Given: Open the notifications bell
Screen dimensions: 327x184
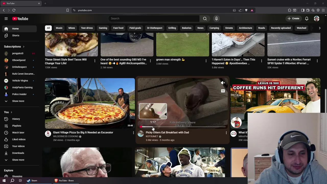Looking at the screenshot, I should (x=307, y=18).
